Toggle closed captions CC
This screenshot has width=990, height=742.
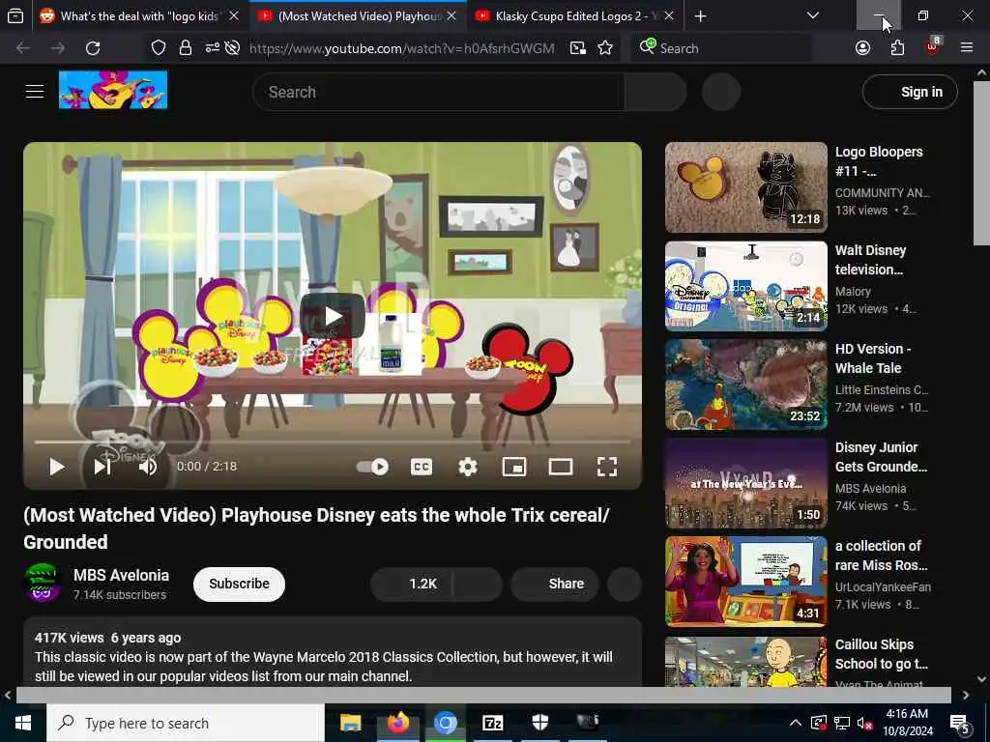coord(422,467)
